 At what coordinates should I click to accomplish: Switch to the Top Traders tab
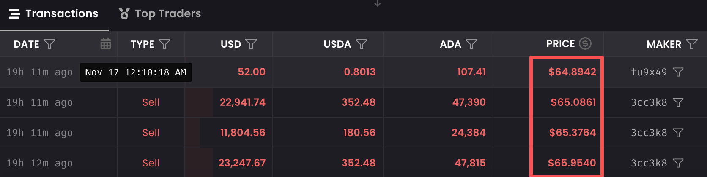160,14
